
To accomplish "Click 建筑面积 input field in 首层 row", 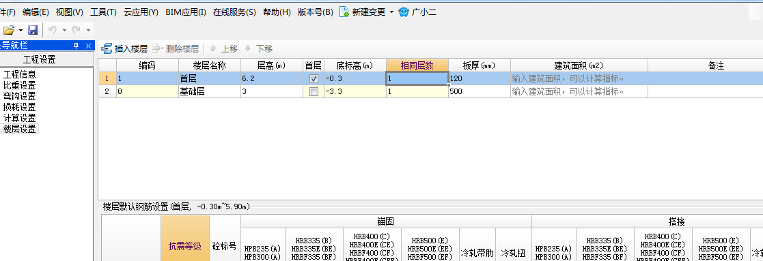I will 579,78.
